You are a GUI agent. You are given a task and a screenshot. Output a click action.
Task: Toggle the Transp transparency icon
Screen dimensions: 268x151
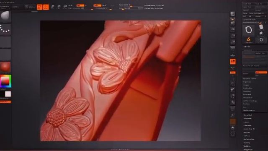tap(233, 115)
